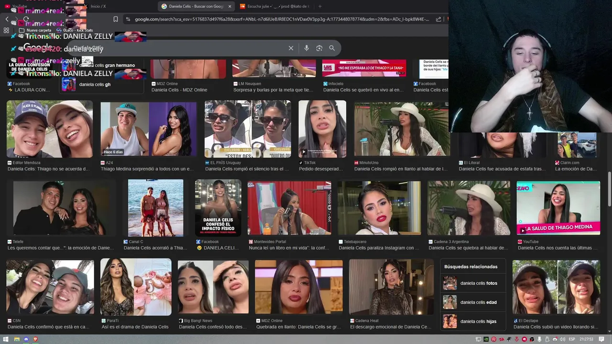The width and height of the screenshot is (612, 344).
Task: Open caption Daniela Celis - MDZ Online
Action: pos(179,90)
